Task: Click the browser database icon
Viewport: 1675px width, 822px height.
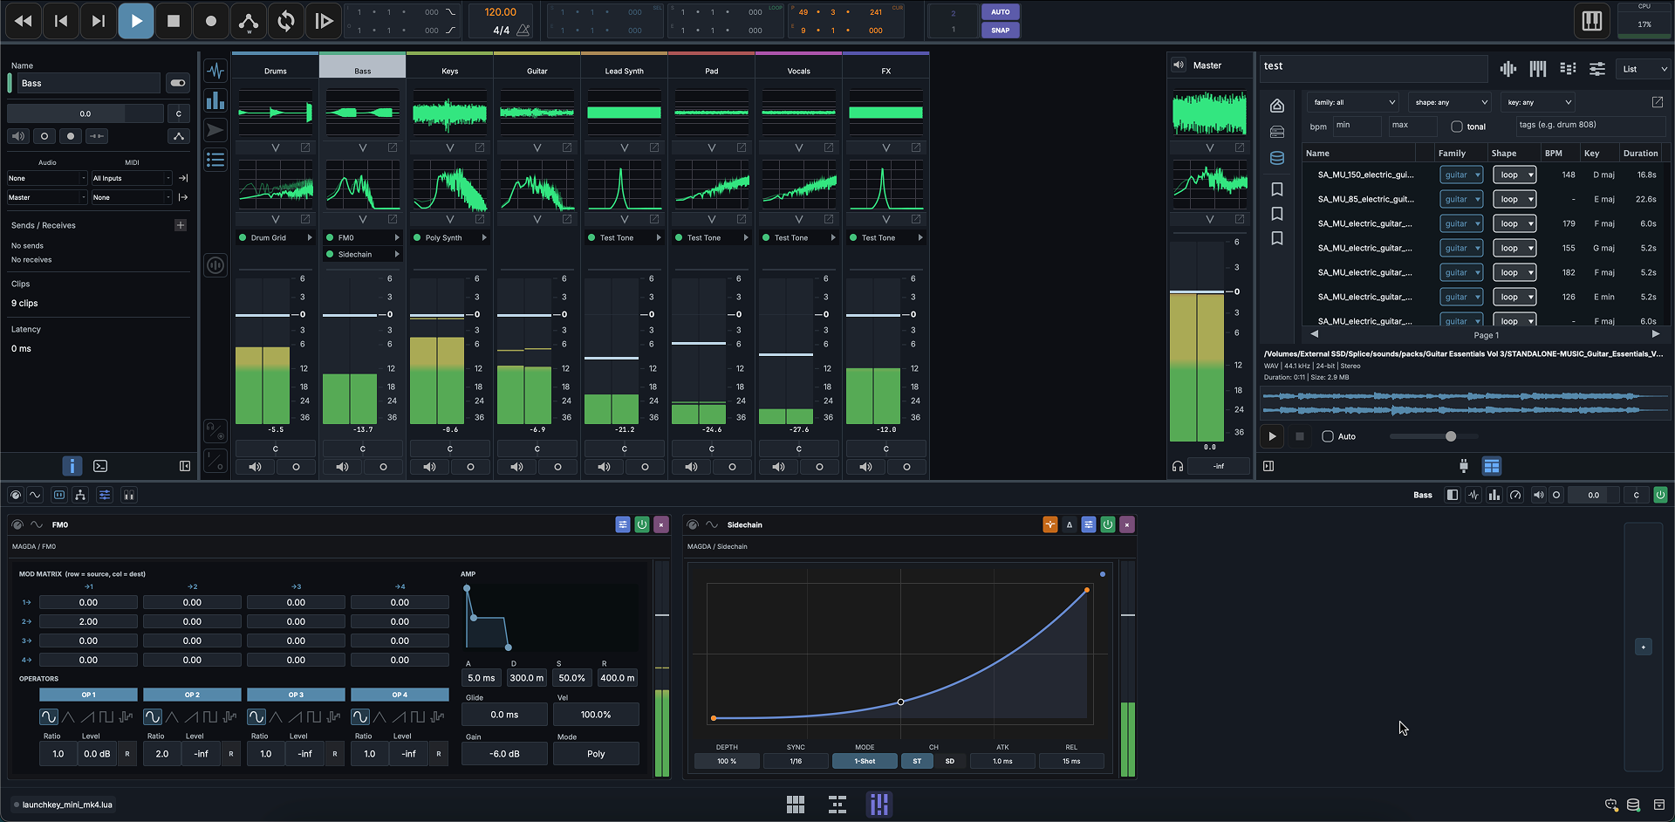Action: tap(1277, 158)
